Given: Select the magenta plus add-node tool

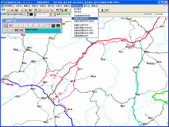Looking at the screenshot, I should [11, 25].
